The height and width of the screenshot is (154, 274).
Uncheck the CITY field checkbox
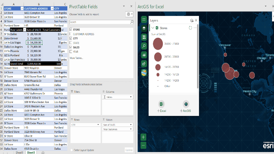(x=71, y=38)
